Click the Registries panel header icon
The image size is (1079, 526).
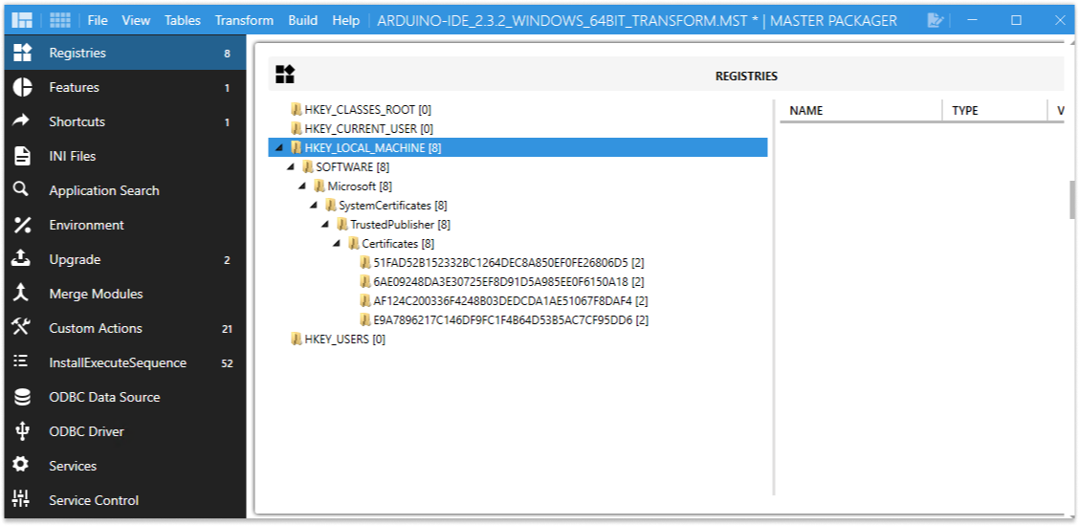coord(285,75)
